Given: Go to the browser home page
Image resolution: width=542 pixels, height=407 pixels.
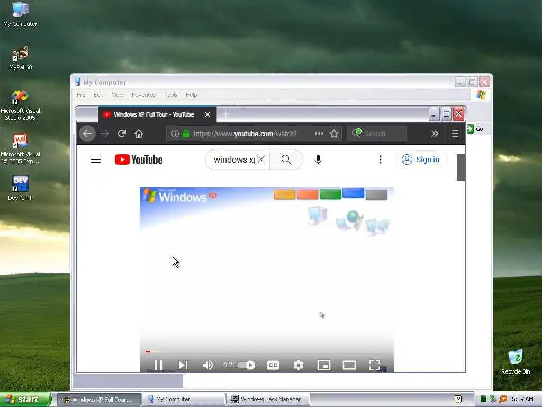Looking at the screenshot, I should tap(139, 134).
